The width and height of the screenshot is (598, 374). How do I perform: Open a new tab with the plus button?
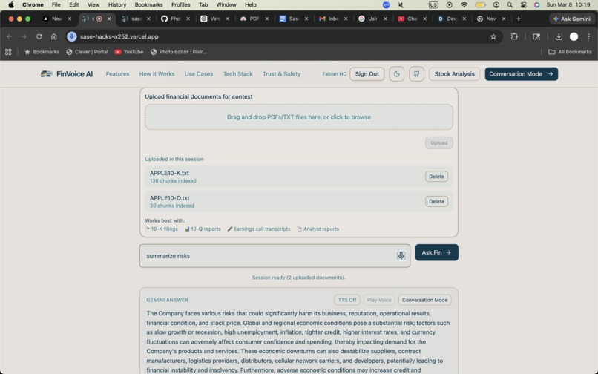[x=519, y=19]
